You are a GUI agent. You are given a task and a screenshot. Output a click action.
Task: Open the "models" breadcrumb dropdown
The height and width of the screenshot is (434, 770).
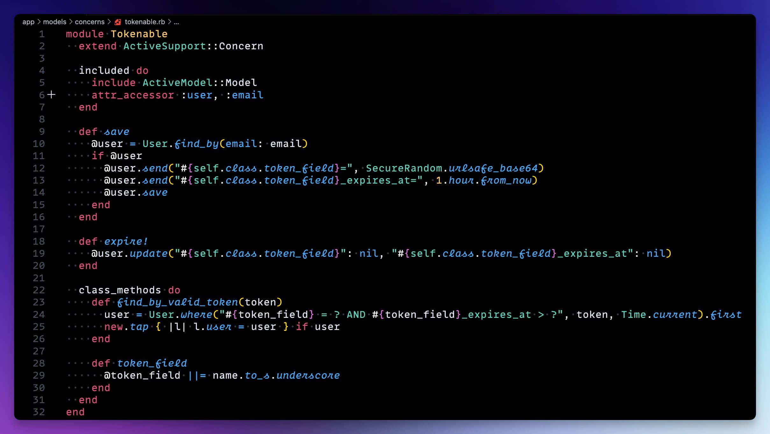pyautogui.click(x=55, y=22)
